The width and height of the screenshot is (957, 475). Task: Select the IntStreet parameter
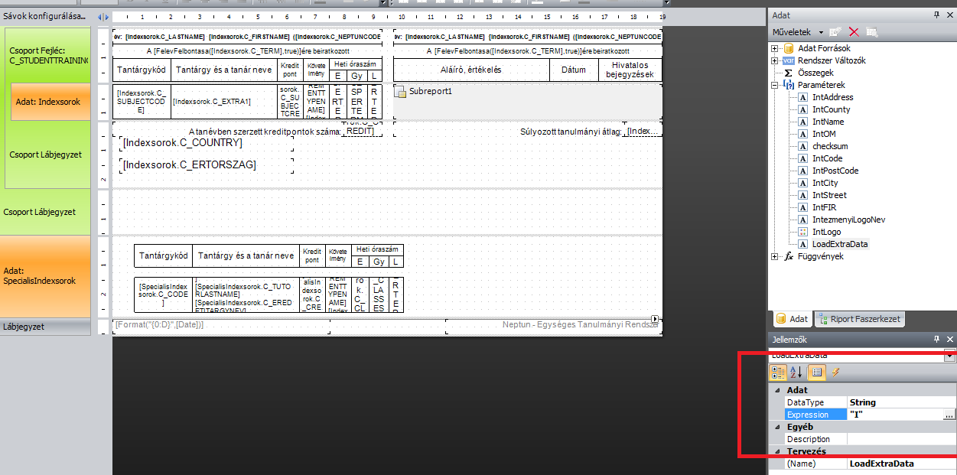pos(829,195)
